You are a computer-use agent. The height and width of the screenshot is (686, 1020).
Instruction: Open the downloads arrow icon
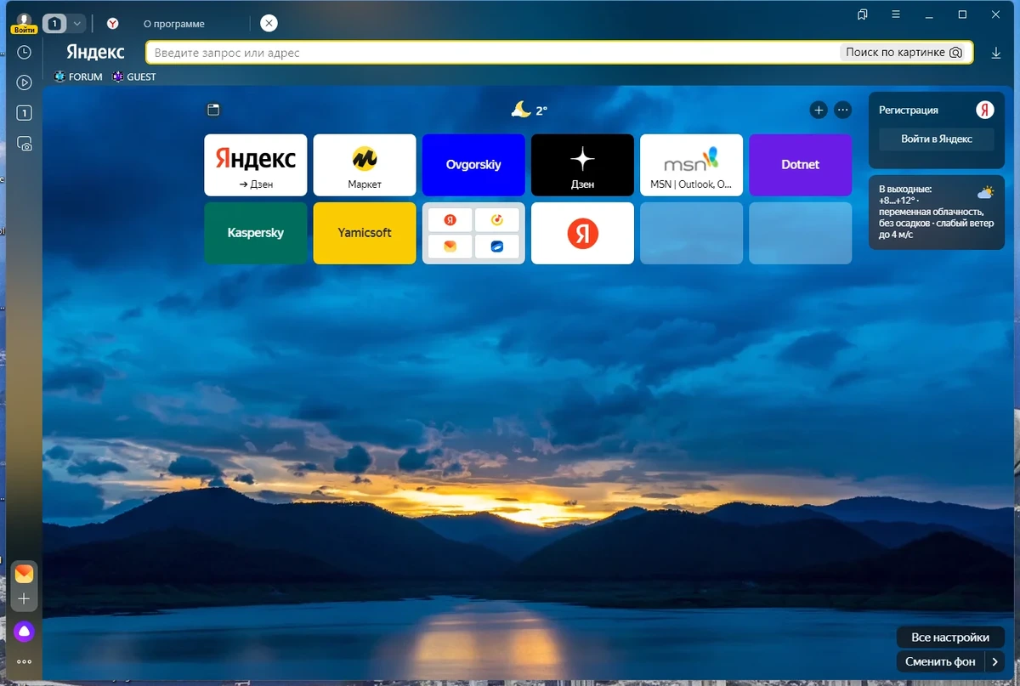pos(996,53)
